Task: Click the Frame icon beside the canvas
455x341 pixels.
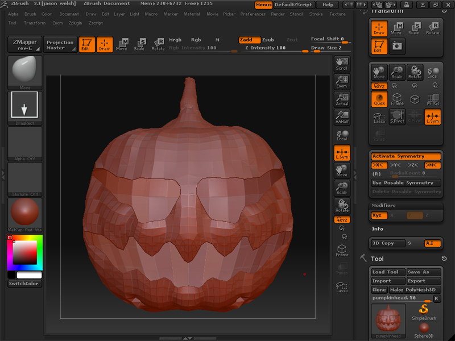Action: [x=342, y=251]
